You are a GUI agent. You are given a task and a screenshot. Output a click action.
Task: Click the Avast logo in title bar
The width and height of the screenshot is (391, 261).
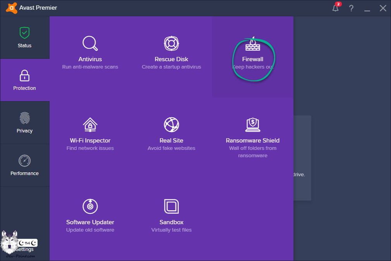[x=12, y=8]
